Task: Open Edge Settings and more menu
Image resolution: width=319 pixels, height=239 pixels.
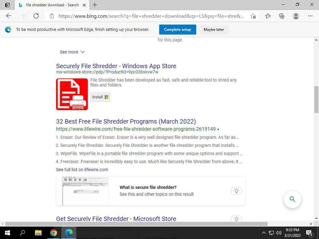Action: click(x=310, y=16)
